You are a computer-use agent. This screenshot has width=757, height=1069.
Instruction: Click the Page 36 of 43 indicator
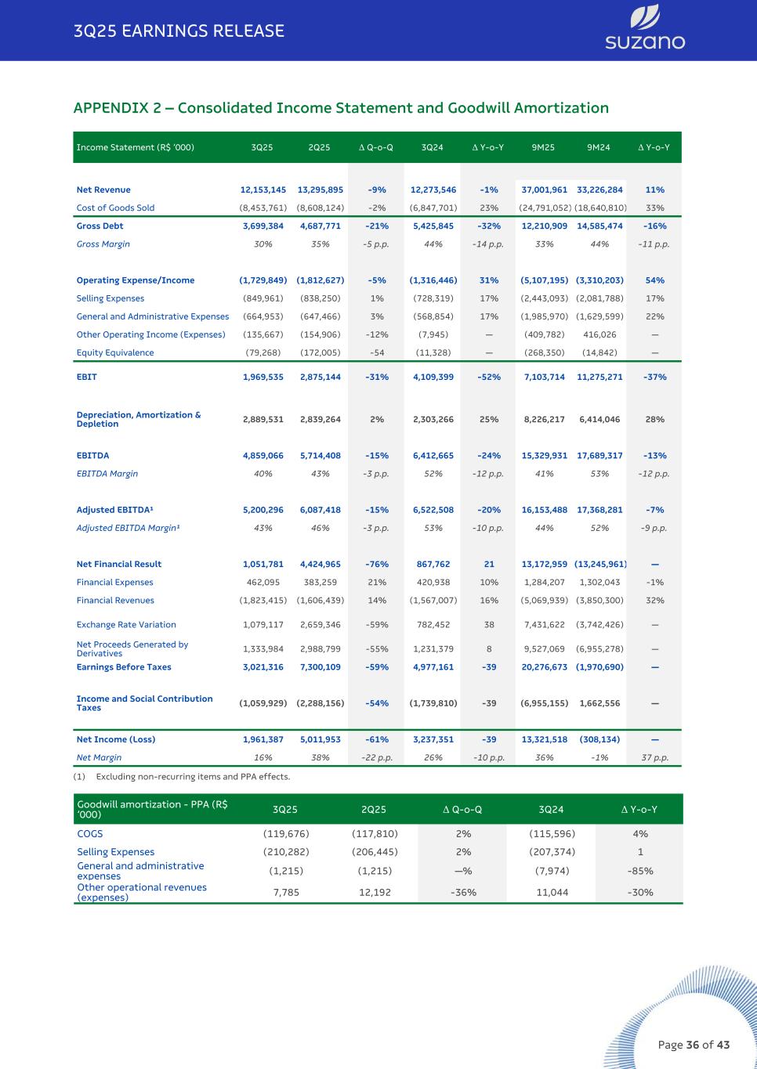694,1045
